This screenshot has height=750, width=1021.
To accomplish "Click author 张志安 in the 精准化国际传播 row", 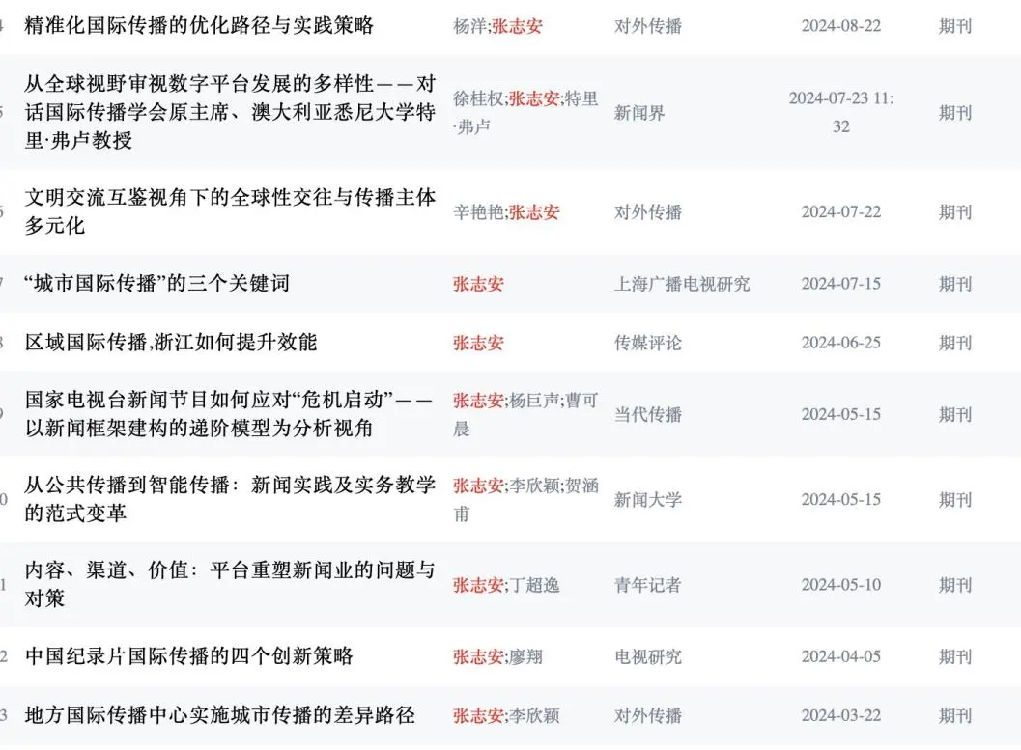I will pos(517,26).
